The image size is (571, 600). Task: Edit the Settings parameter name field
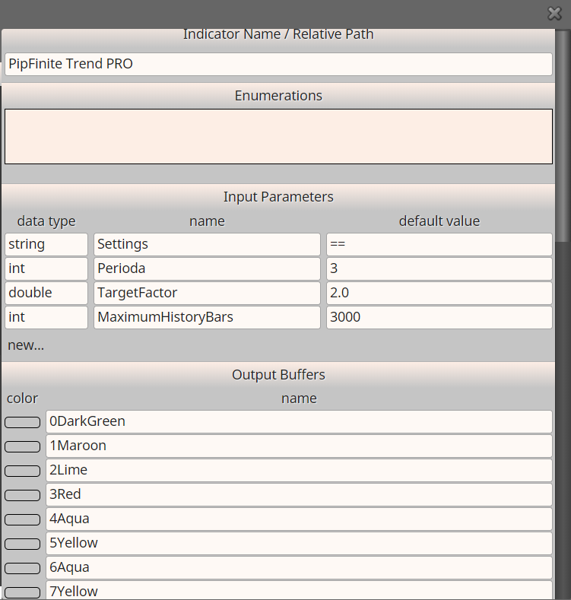coord(207,244)
